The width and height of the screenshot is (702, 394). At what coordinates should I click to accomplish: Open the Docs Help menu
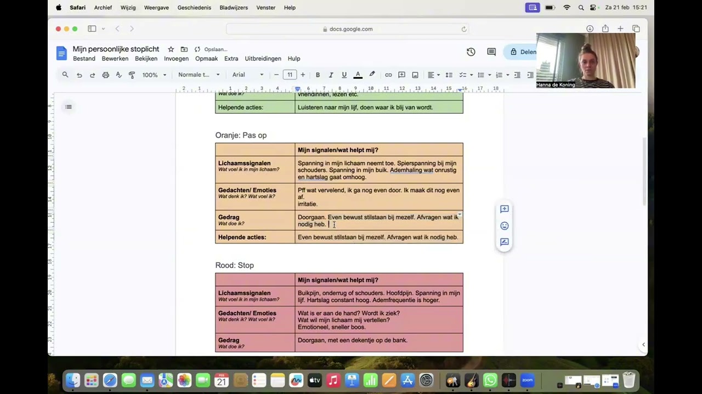[294, 59]
